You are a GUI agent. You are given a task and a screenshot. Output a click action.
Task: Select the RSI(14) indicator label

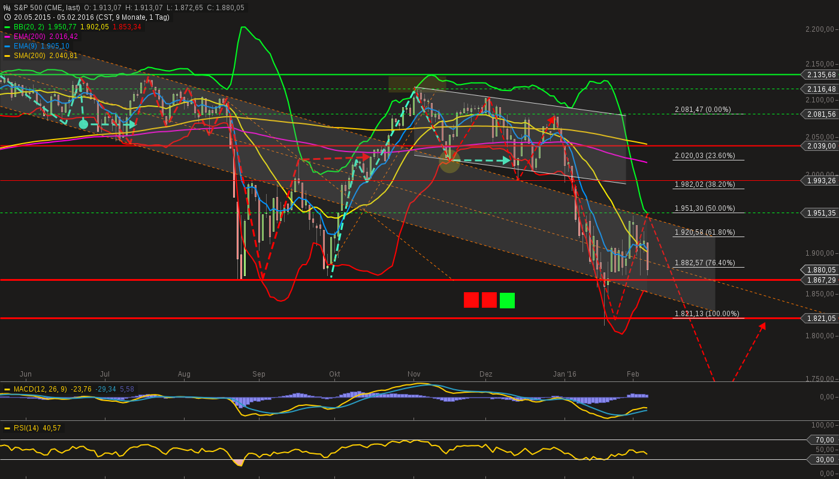click(x=26, y=428)
